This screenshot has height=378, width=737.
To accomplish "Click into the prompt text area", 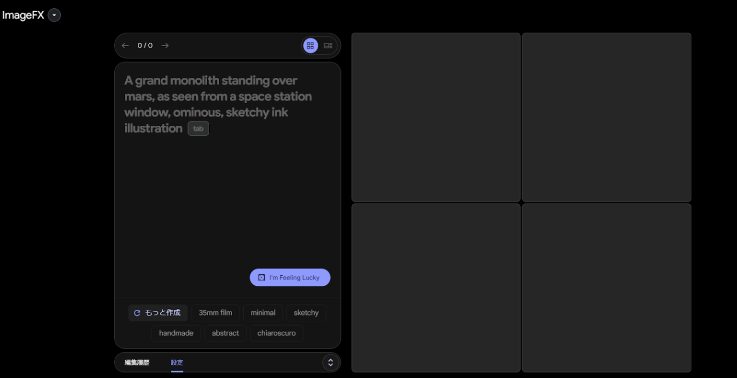I will [x=227, y=192].
